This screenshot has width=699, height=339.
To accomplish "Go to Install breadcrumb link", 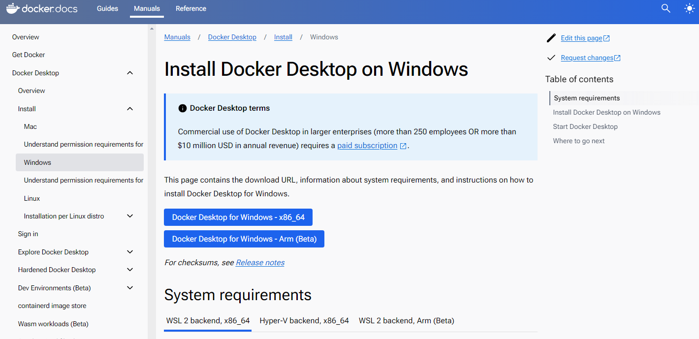I will 283,37.
